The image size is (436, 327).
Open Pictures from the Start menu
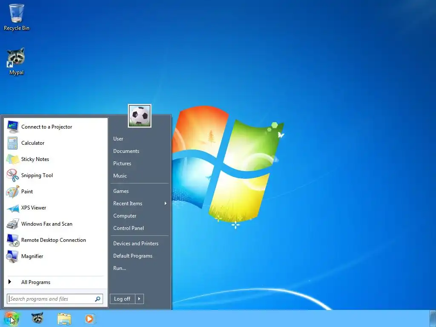[x=122, y=163]
